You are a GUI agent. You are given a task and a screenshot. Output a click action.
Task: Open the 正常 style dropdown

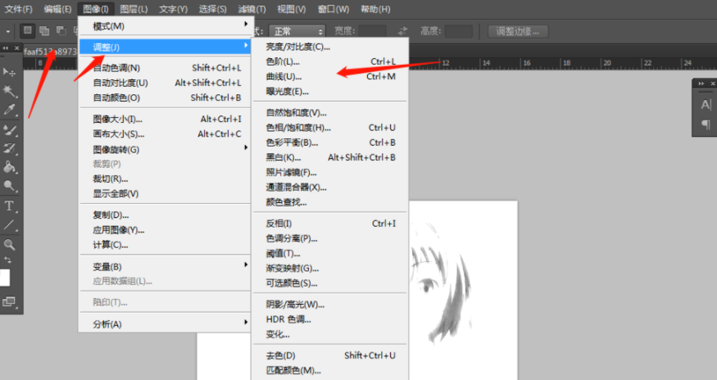(297, 31)
